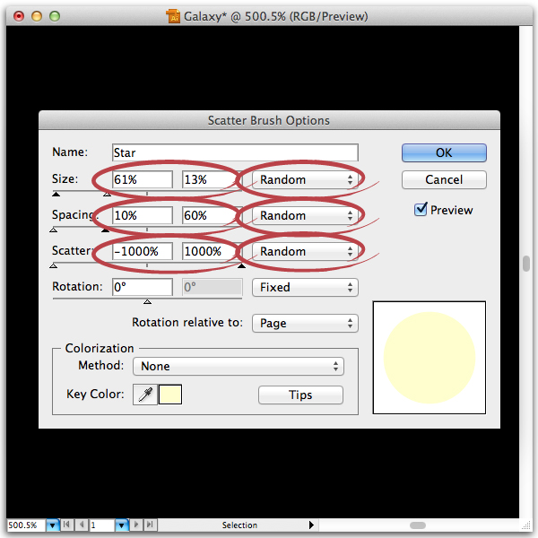Viewport: 538px width, 538px height.
Task: Click the Spacing field showing 10%
Action: (143, 215)
